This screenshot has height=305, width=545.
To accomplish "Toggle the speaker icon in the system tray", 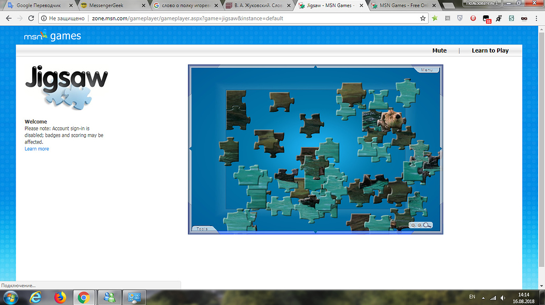I will click(x=503, y=298).
